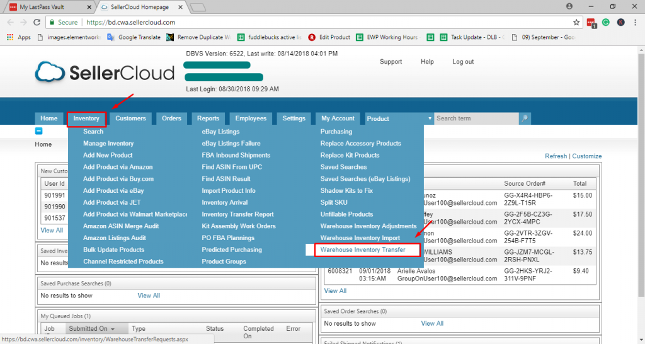Open the EWP Working Hours bookmark
Screen dimensions: 645x344
(x=387, y=37)
